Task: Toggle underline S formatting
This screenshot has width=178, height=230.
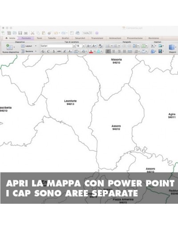Action: click(54, 51)
